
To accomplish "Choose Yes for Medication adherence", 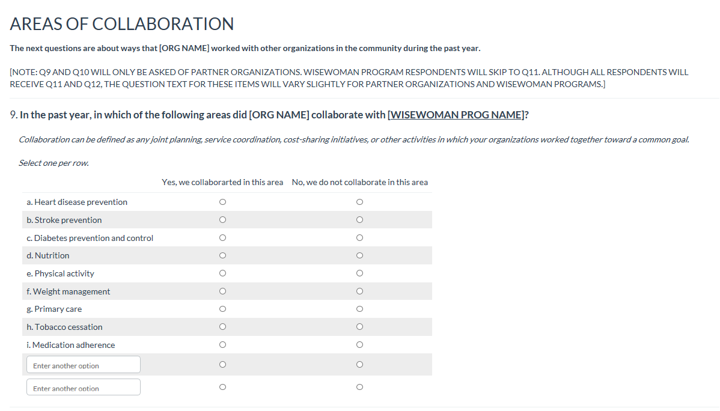I will 222,345.
